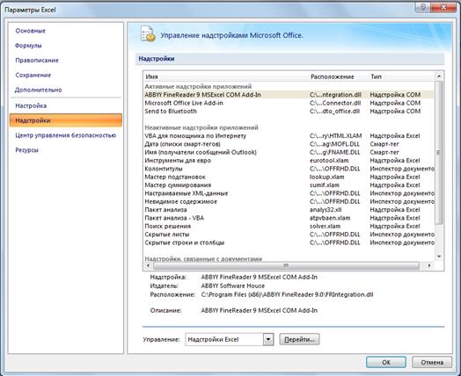Select Пакет анализа - VBA row
461x376 pixels.
click(x=289, y=218)
